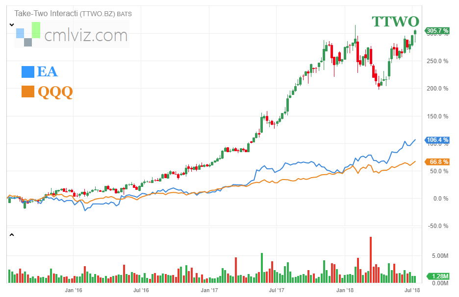Click the 106.4 % EA value badge

click(437, 140)
